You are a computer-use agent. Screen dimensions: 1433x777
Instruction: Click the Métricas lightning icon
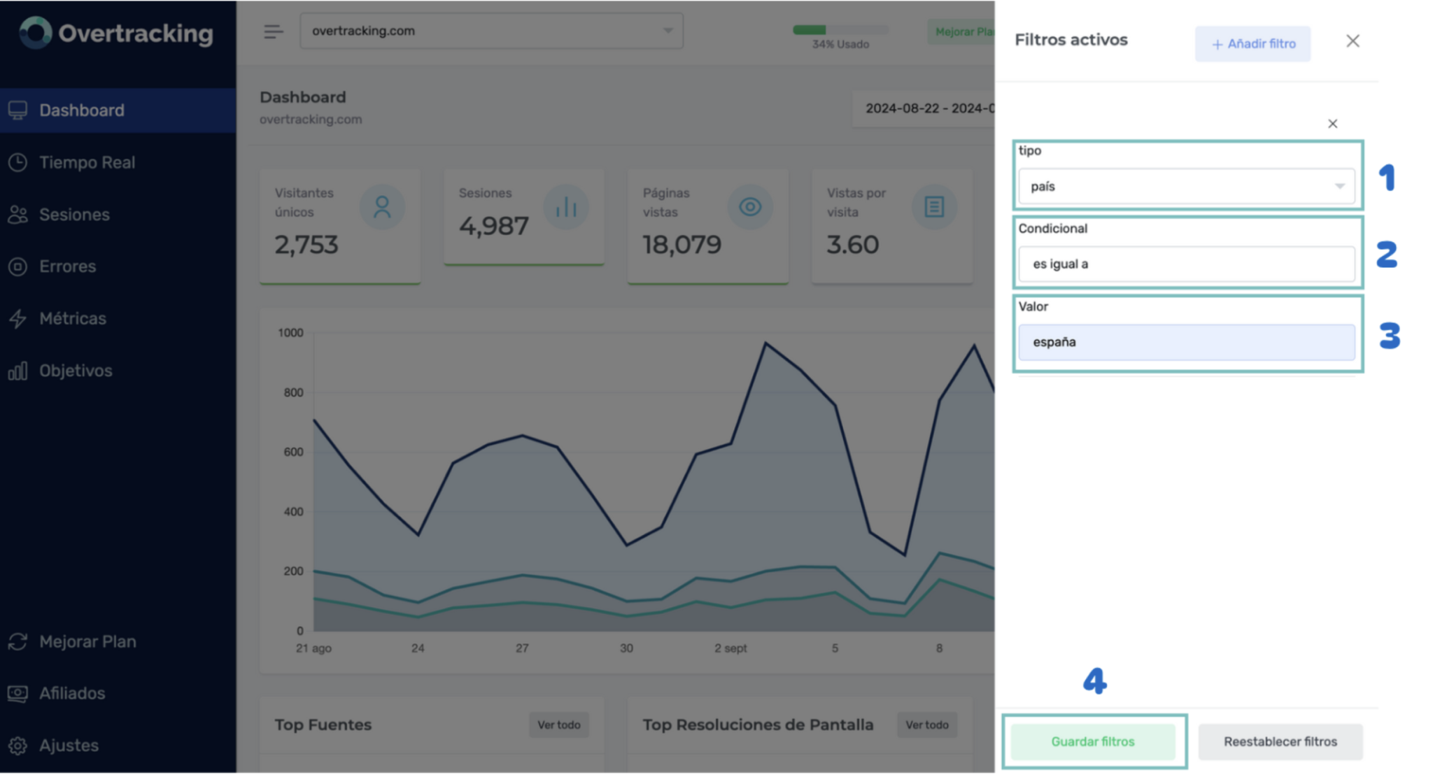coord(17,318)
